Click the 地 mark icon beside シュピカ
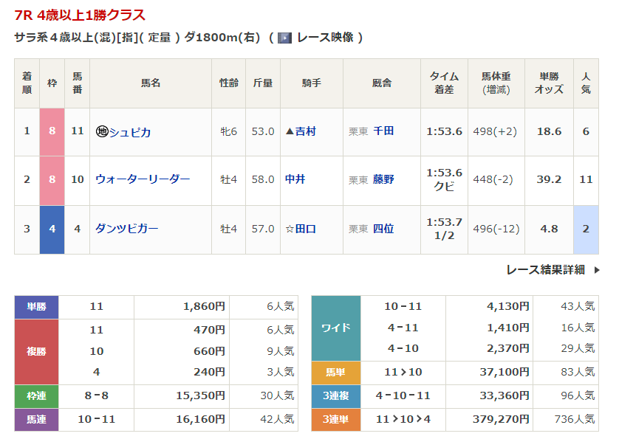 click(x=102, y=132)
